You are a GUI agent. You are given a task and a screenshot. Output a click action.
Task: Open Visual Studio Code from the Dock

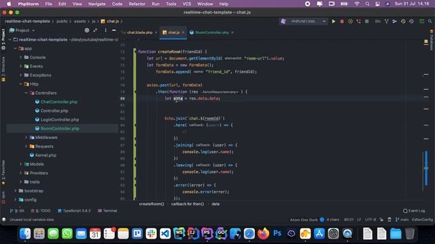coord(165,233)
